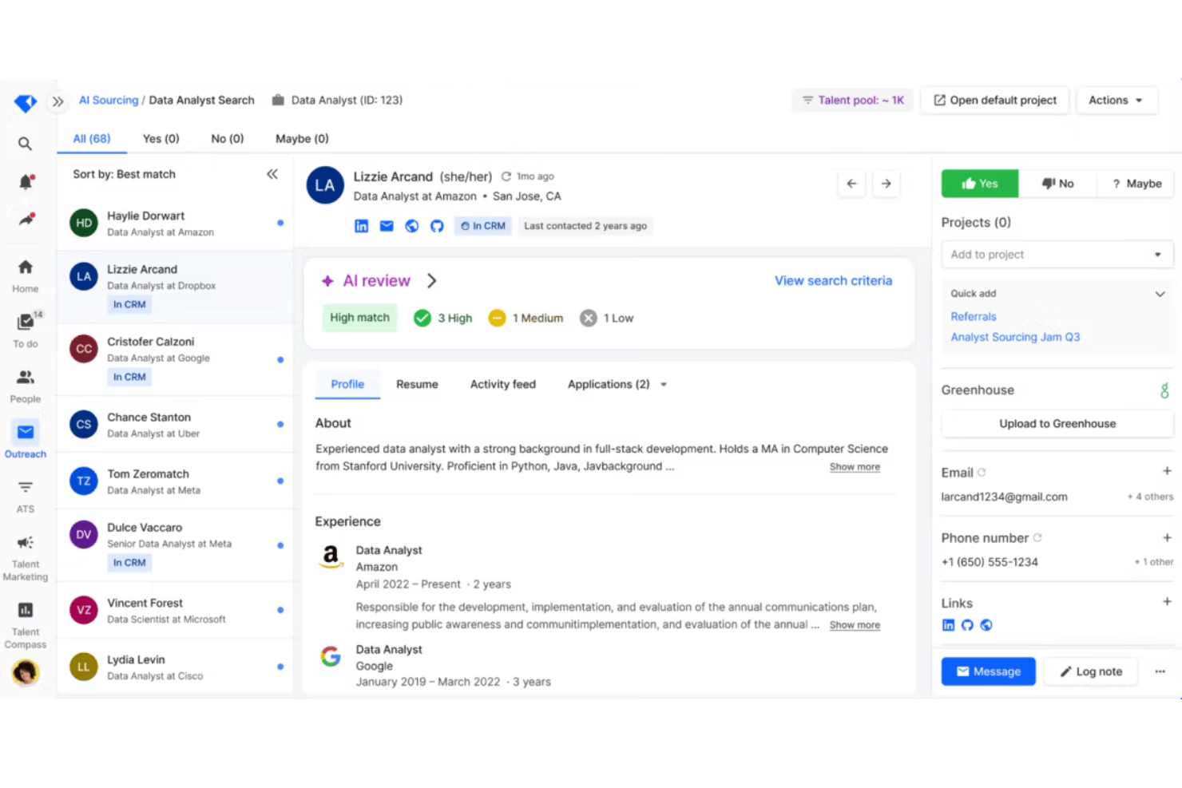Click AI Sourcing breadcrumb link
The image size is (1182, 788).
(x=109, y=101)
